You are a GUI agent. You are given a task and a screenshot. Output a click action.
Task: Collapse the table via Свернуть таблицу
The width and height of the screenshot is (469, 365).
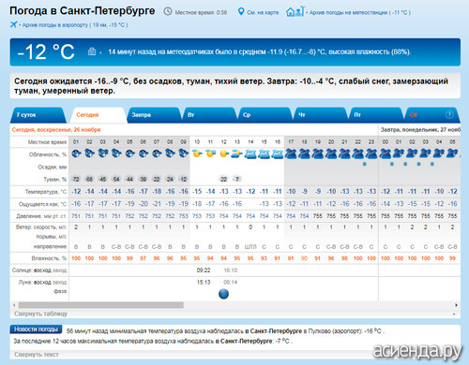(40, 314)
